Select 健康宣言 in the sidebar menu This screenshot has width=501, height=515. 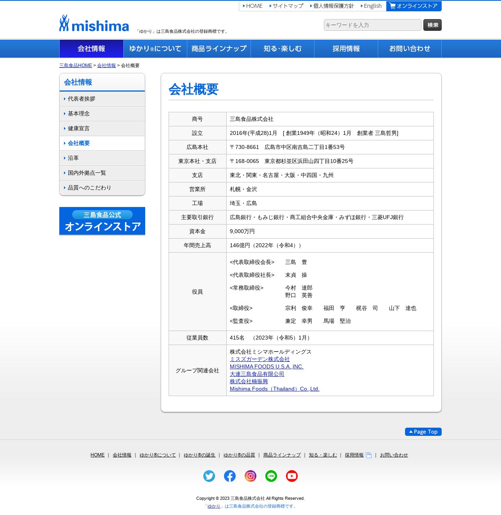pos(102,129)
